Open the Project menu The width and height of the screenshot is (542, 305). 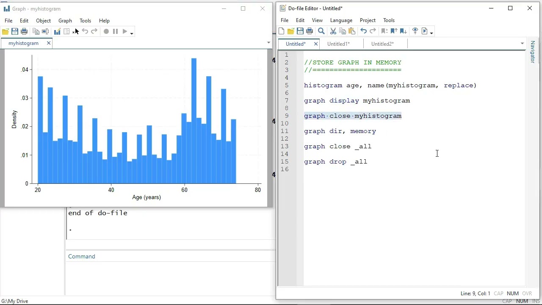[x=368, y=20]
